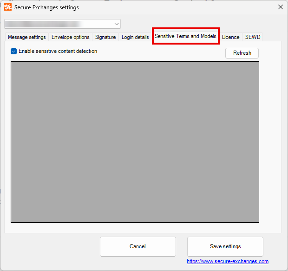
Task: Click the Refresh button
Action: click(242, 53)
